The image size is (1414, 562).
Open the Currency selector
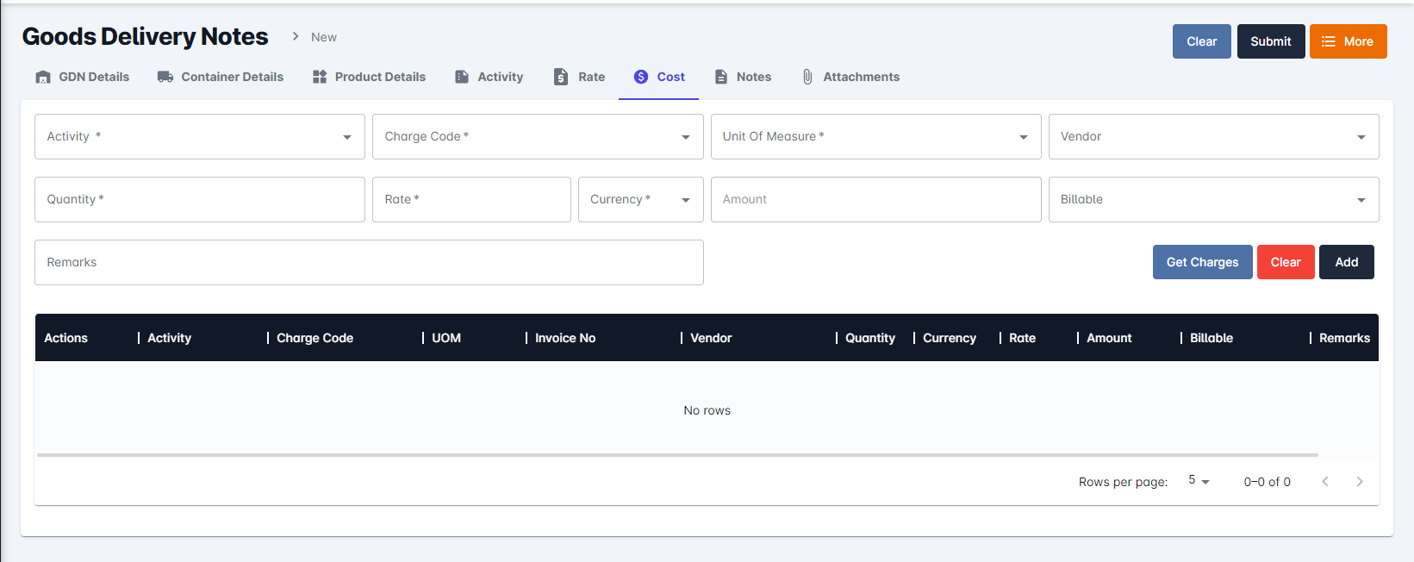(640, 200)
